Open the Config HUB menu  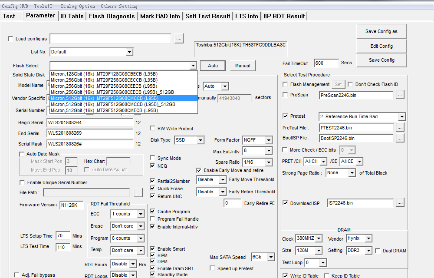coord(15,6)
